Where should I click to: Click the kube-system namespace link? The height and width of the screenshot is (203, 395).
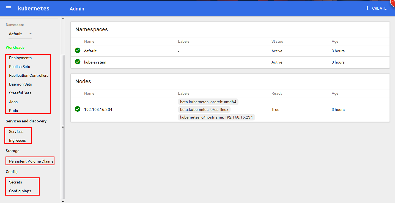pyautogui.click(x=95, y=62)
